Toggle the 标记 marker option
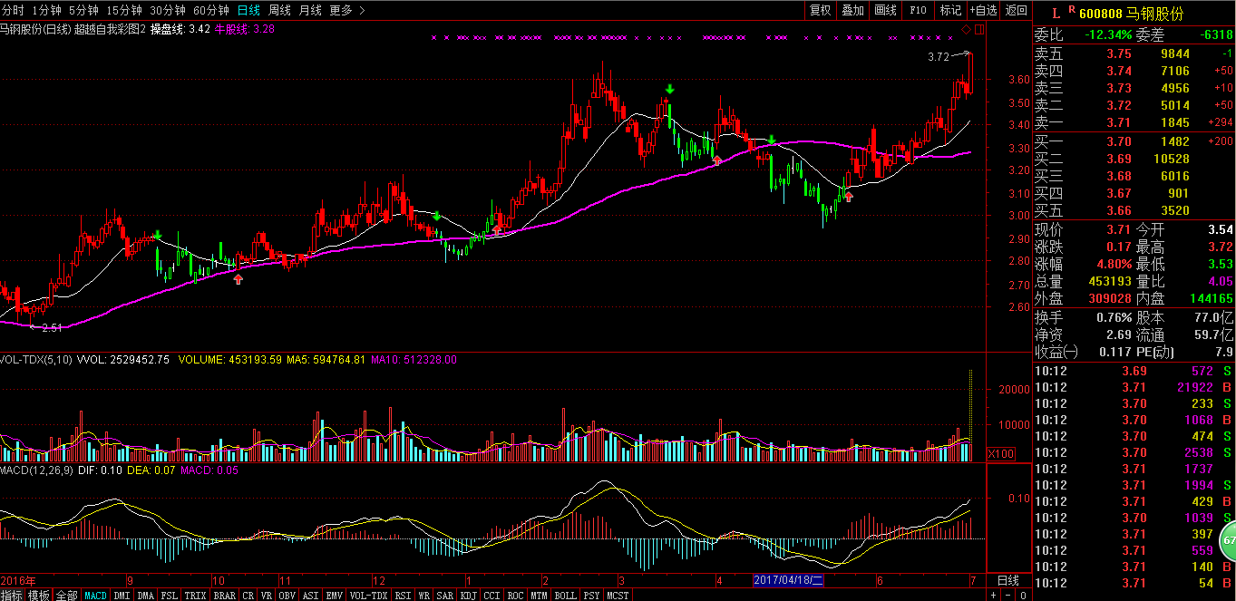Image resolution: width=1236 pixels, height=601 pixels. pos(950,10)
